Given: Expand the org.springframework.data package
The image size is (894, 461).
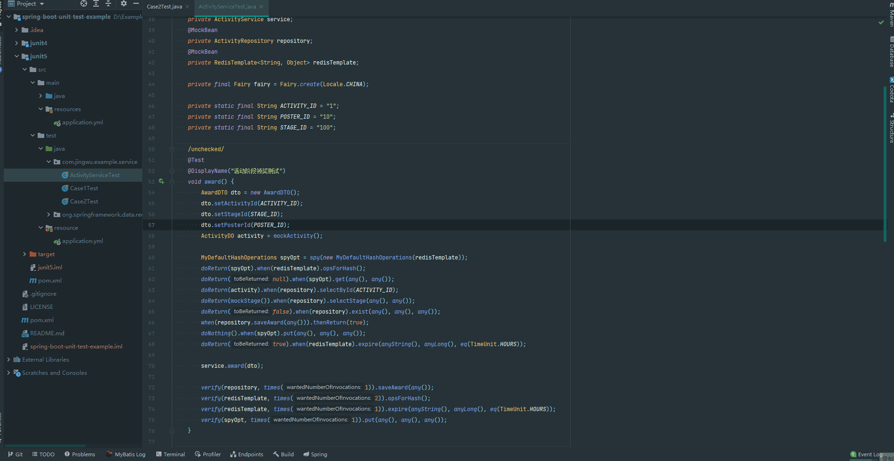Looking at the screenshot, I should 48,214.
